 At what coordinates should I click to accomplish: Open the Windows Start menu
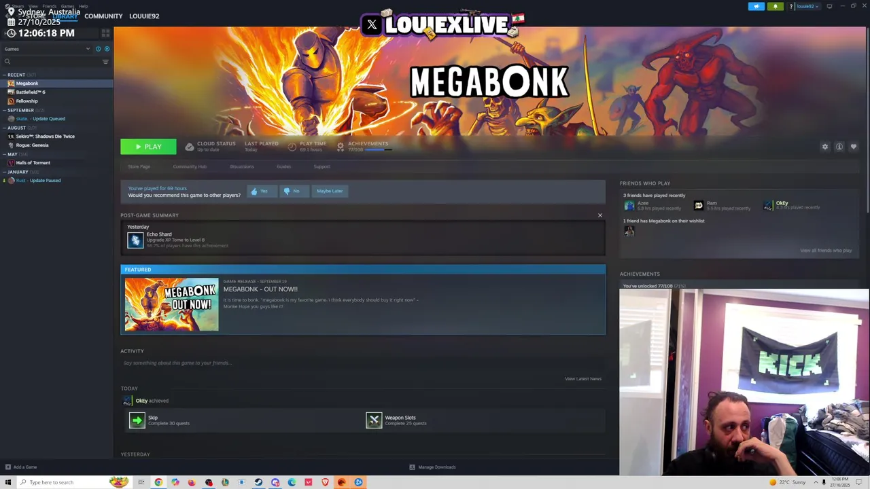8,482
